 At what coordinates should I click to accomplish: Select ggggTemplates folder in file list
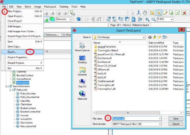pyautogui.click(x=105, y=47)
